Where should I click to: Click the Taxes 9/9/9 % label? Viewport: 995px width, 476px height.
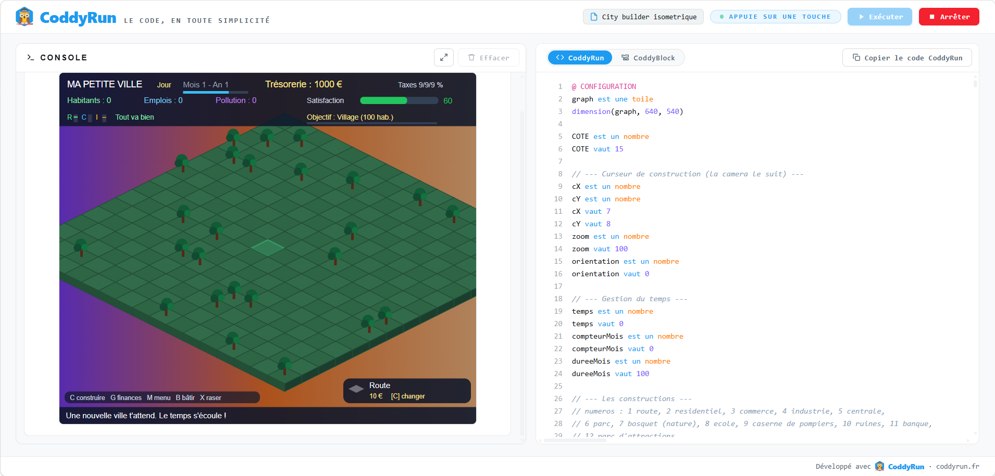(x=420, y=85)
